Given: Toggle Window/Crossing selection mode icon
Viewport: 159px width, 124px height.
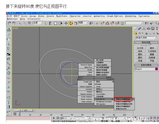Looking at the screenshot, I should click(x=60, y=23).
